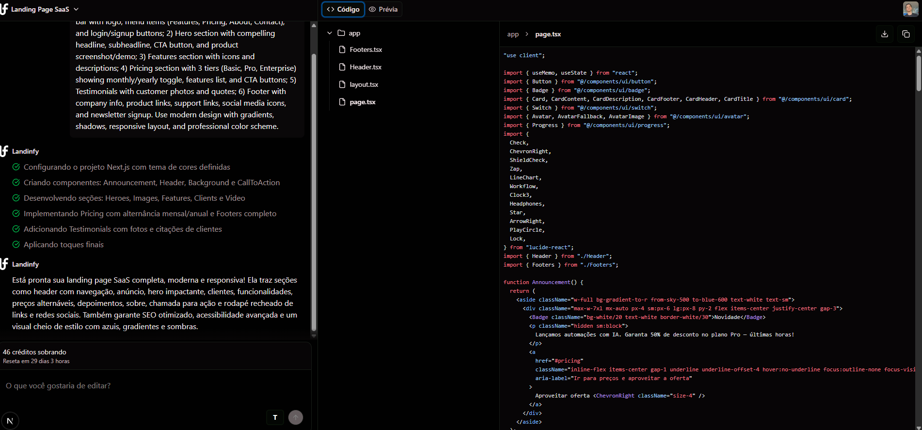Click the Landinfy logo at top left
The height and width of the screenshot is (430, 922).
pyautogui.click(x=4, y=9)
